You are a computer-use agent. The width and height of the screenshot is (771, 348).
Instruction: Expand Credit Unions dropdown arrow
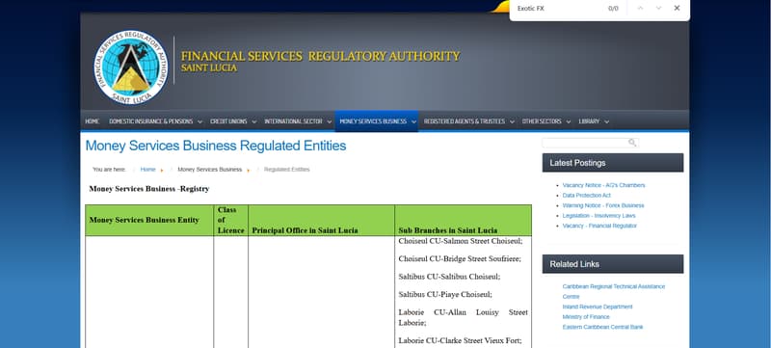253,121
